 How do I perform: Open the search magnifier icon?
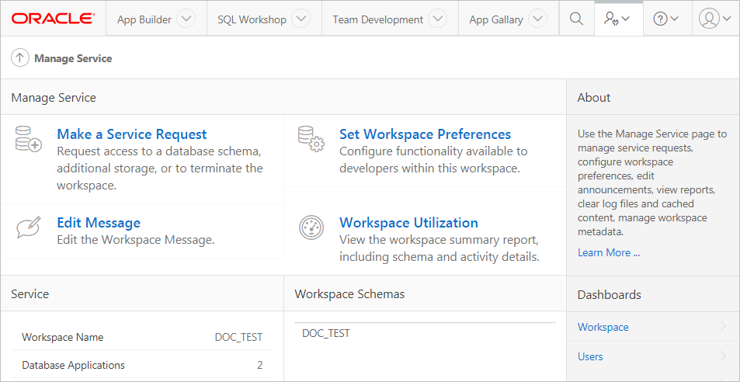[x=576, y=19]
